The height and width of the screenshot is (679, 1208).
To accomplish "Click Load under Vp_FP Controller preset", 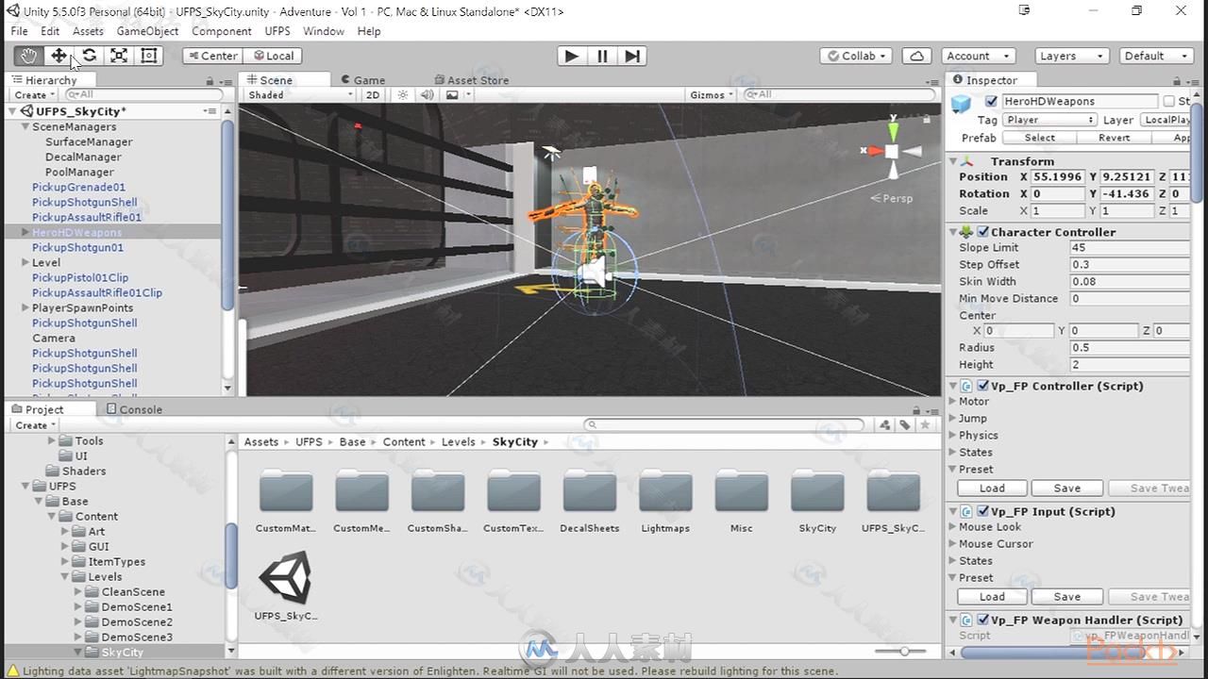I will 992,489.
